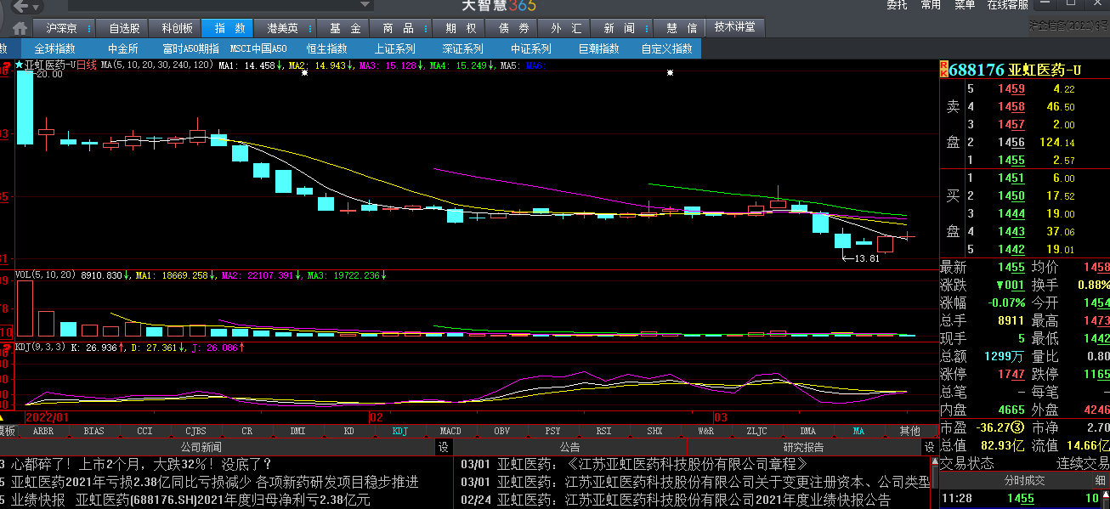
Task: Click the second white star marker on chart
Action: (671, 73)
